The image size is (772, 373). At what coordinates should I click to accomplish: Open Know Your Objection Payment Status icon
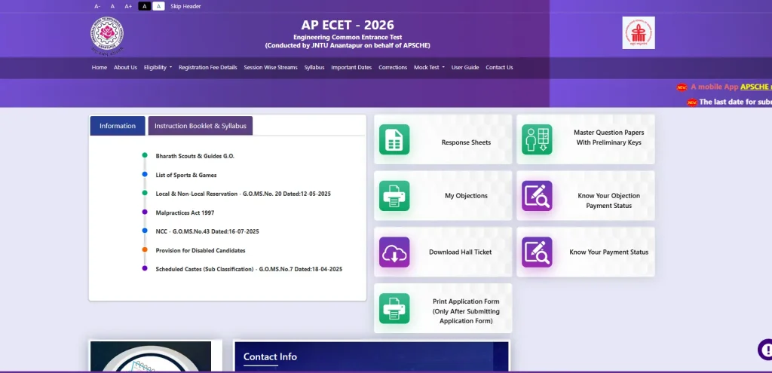[x=537, y=195]
